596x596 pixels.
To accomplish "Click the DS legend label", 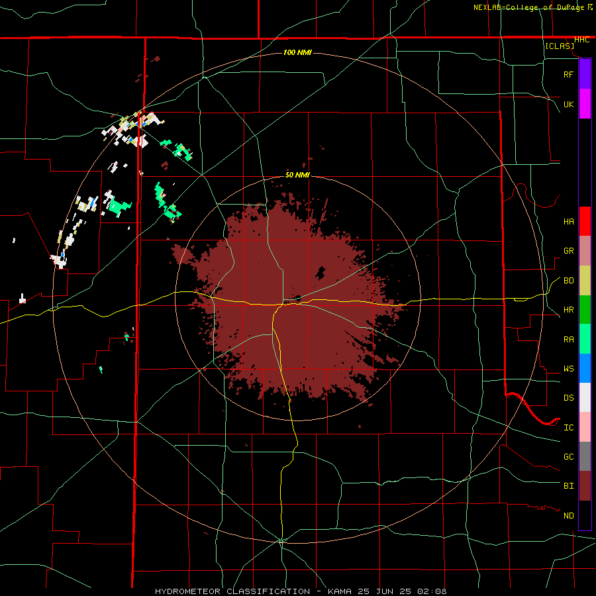I will 568,398.
